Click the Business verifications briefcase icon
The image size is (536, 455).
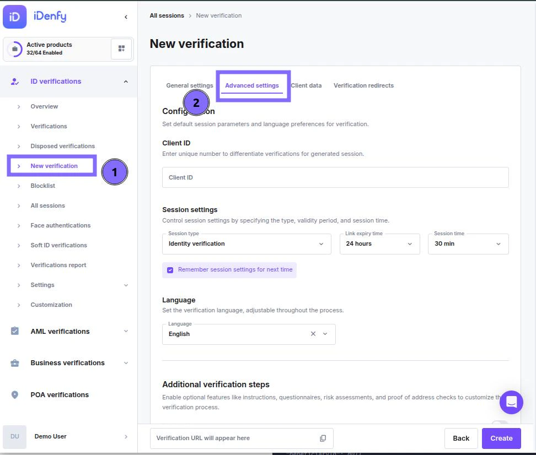15,363
